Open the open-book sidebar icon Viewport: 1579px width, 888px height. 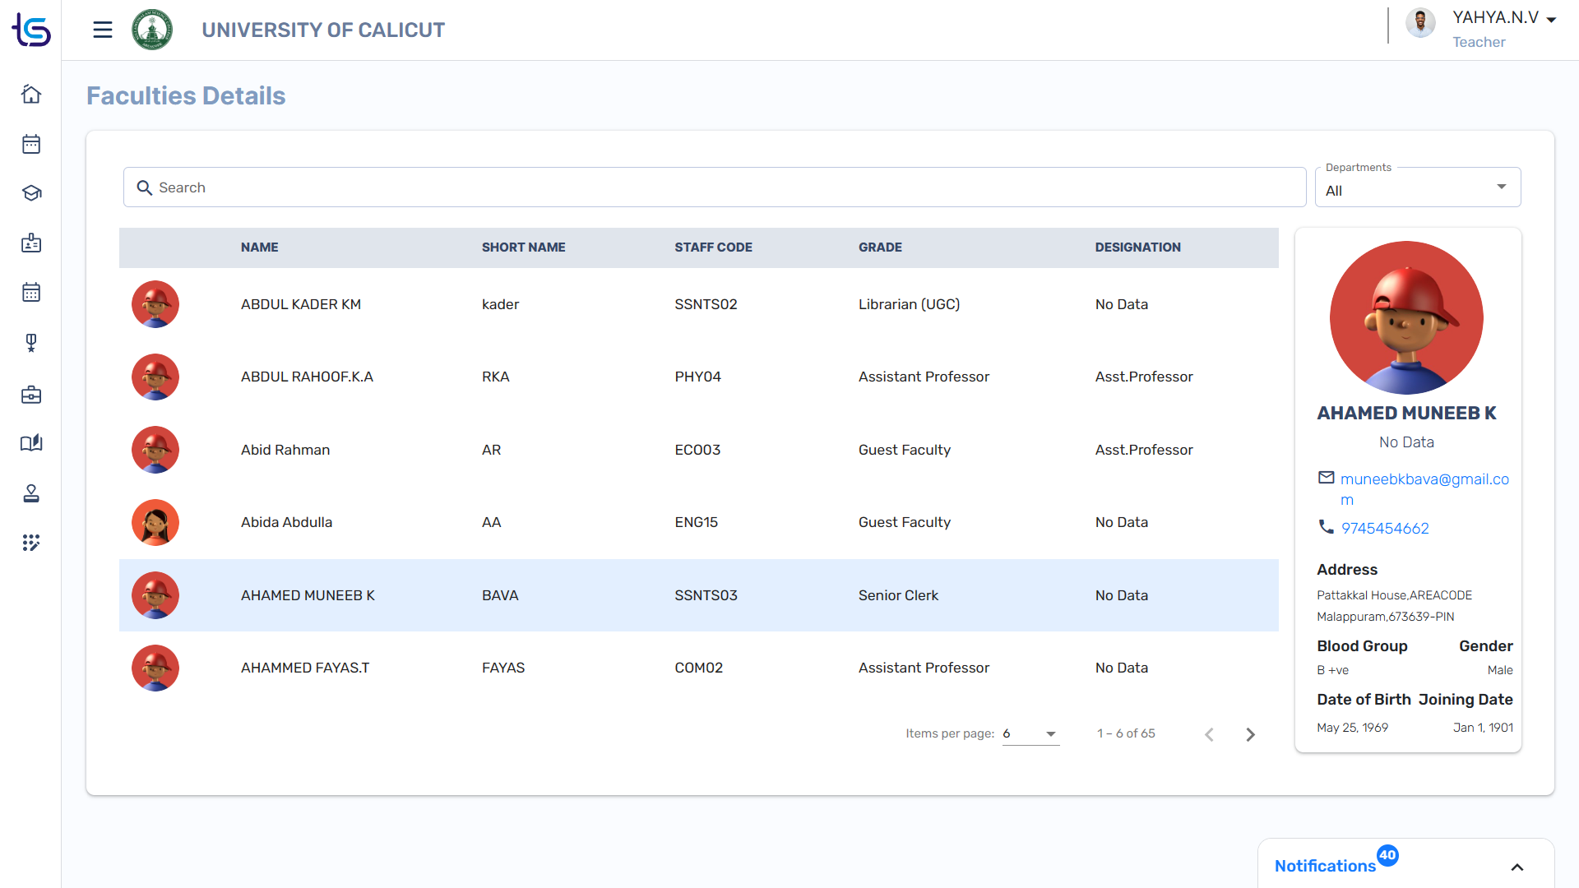pos(31,443)
